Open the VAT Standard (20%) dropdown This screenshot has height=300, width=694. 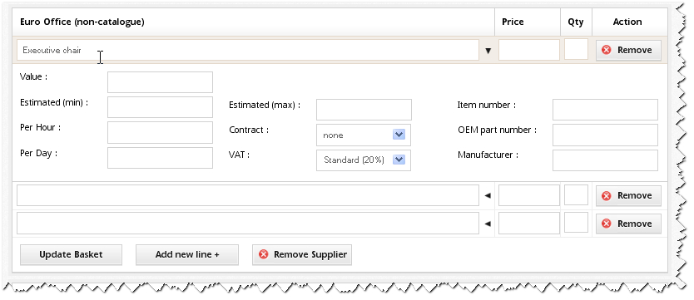tap(364, 160)
